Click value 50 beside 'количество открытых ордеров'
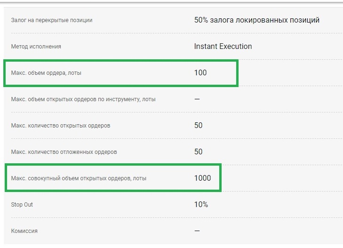The height and width of the screenshot is (248, 343). [199, 126]
